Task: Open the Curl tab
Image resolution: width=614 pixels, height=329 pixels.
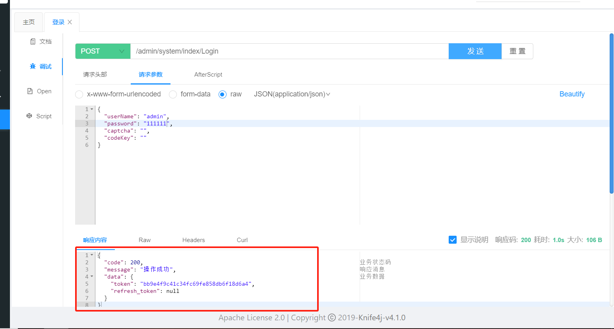Action: click(242, 240)
